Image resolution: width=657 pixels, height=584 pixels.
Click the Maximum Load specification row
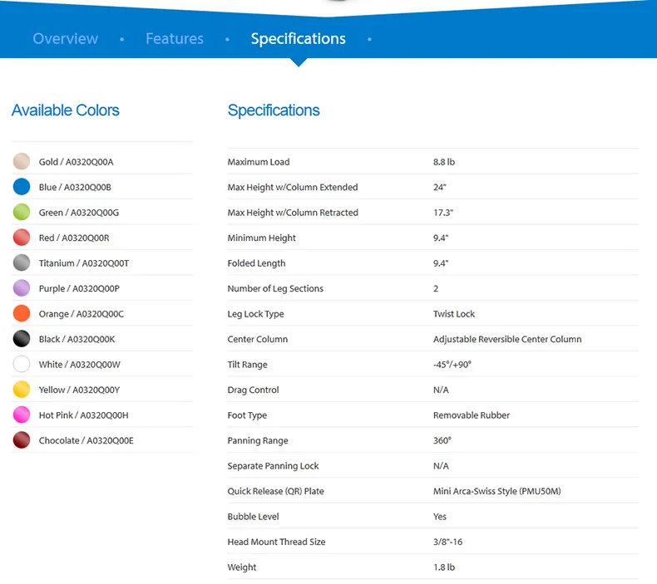pyautogui.click(x=432, y=162)
